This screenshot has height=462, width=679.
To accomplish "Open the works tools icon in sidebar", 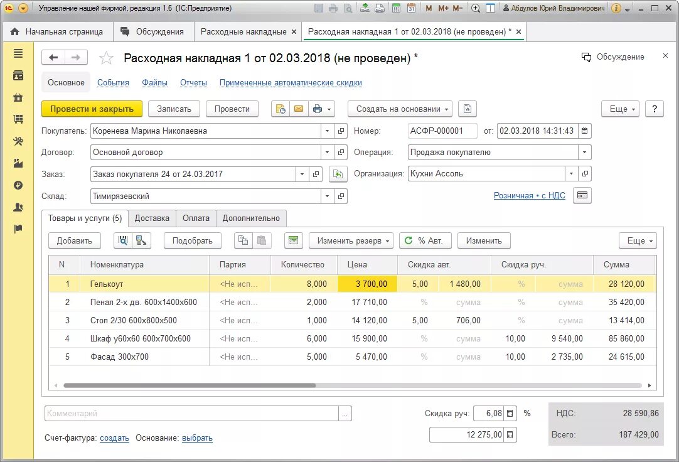I will pos(18,141).
